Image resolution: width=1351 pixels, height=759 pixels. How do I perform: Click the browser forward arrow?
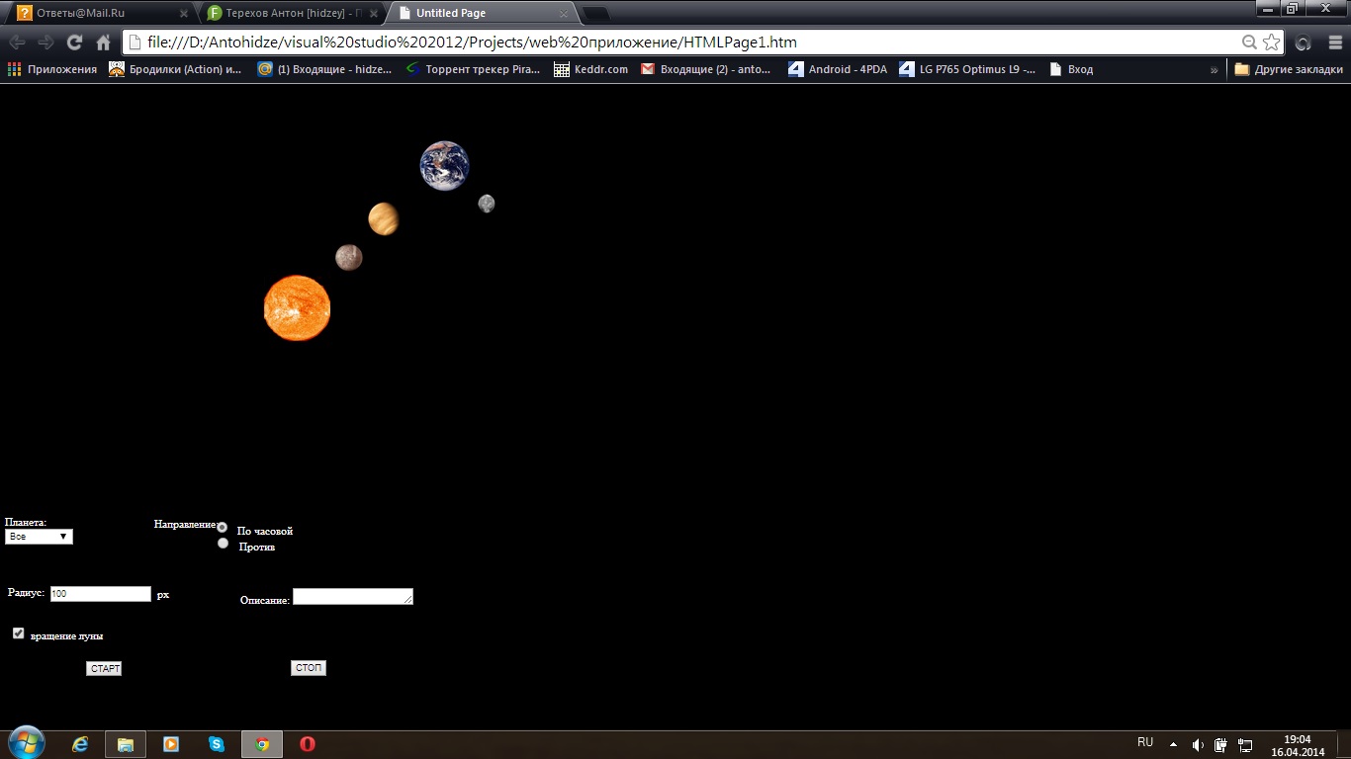click(45, 42)
